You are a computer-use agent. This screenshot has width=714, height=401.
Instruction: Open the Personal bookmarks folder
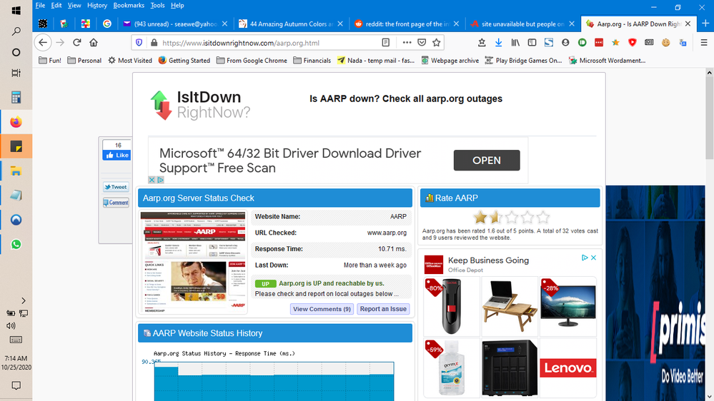(84, 61)
